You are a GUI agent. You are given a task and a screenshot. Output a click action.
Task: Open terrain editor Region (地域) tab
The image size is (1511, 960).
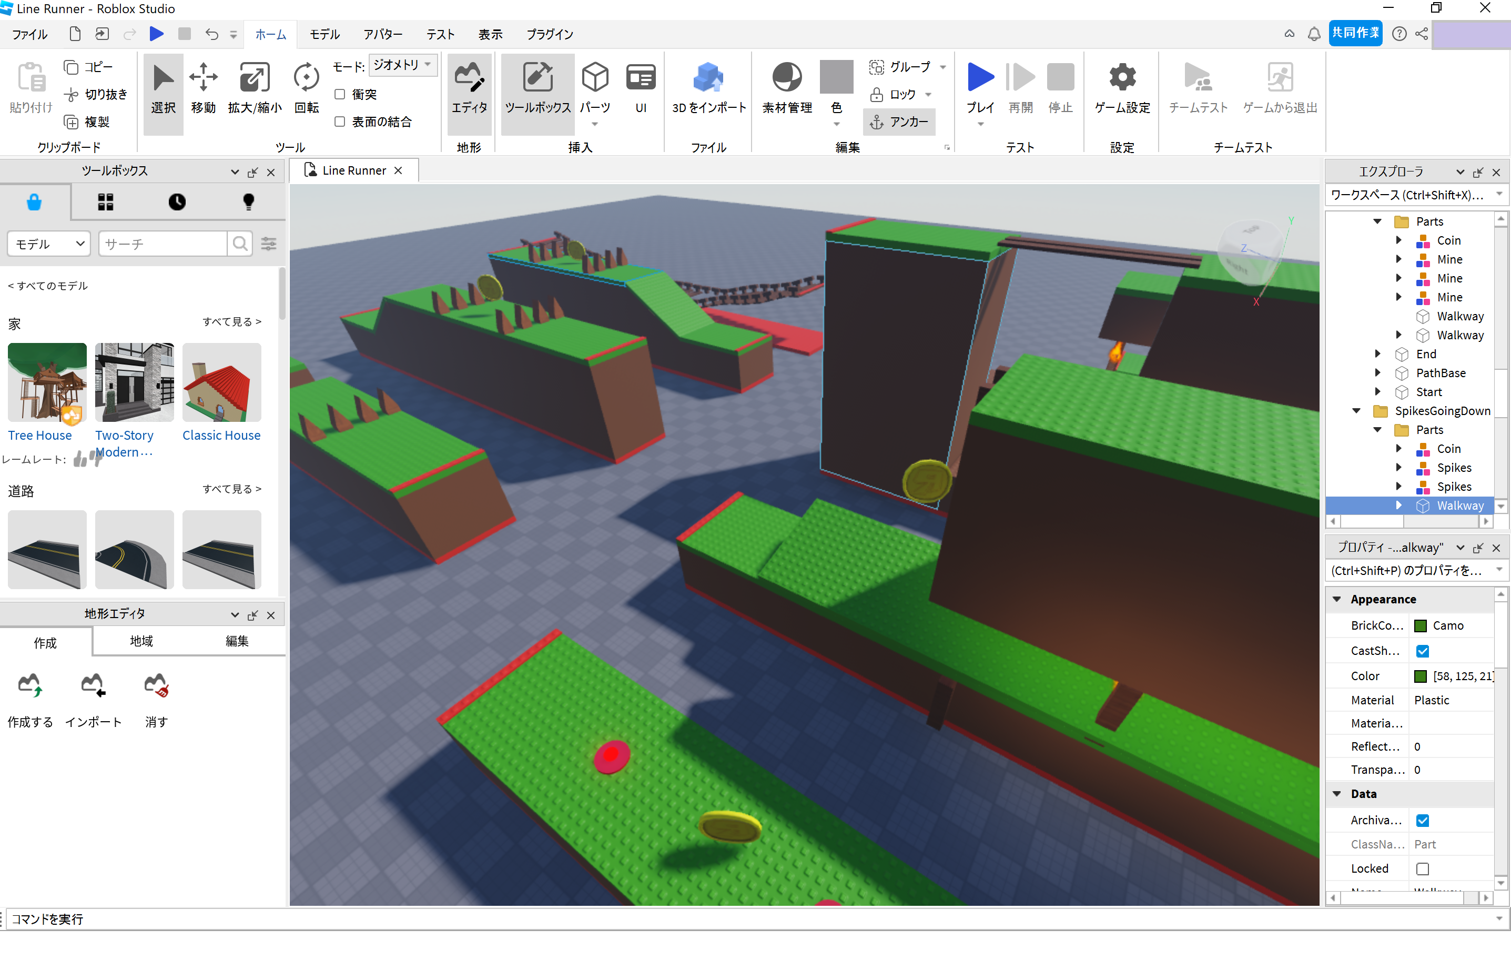click(x=141, y=641)
